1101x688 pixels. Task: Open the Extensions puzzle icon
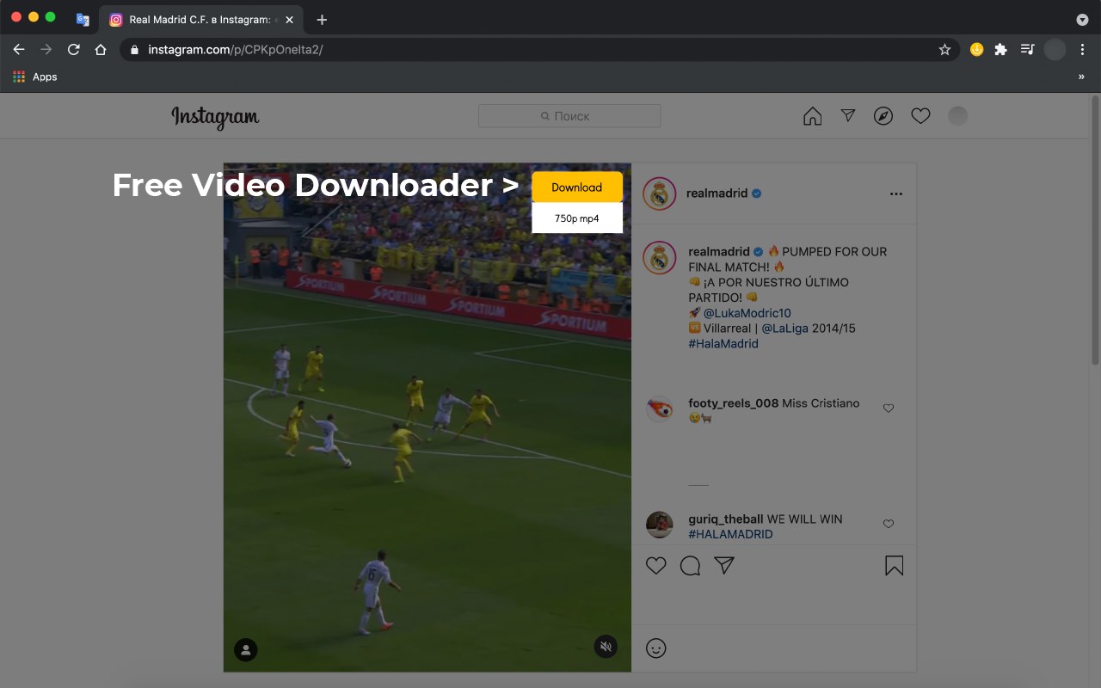tap(1000, 50)
